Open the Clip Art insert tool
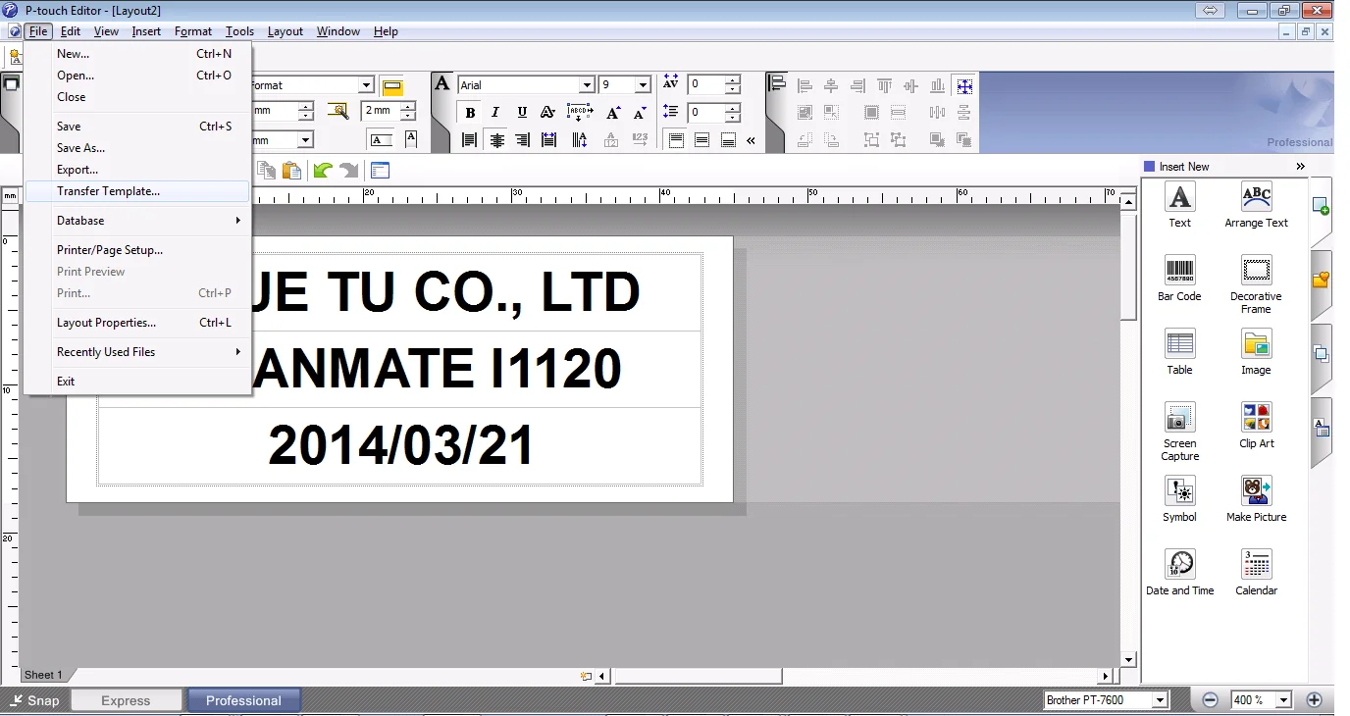 (x=1256, y=418)
